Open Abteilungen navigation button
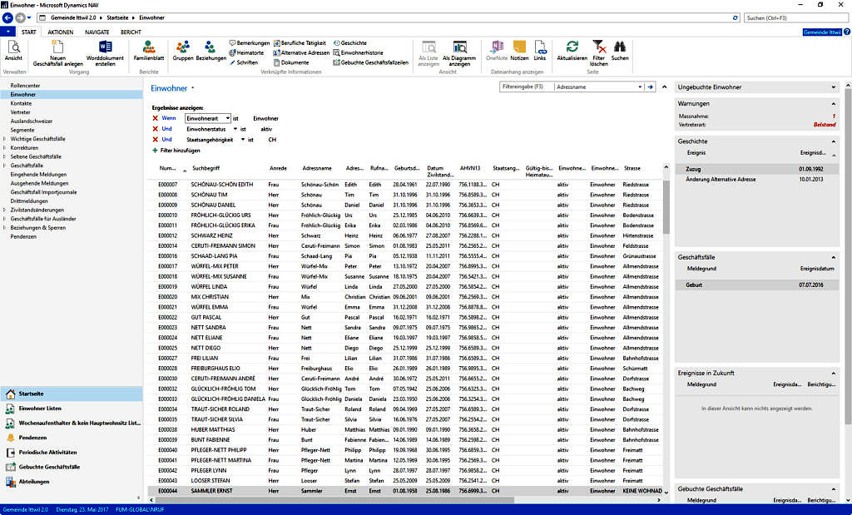Image resolution: width=852 pixels, height=515 pixels. coord(33,482)
